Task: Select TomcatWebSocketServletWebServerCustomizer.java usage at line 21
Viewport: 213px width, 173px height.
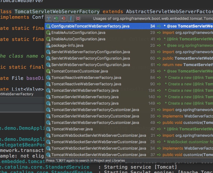Action: pos(129,135)
